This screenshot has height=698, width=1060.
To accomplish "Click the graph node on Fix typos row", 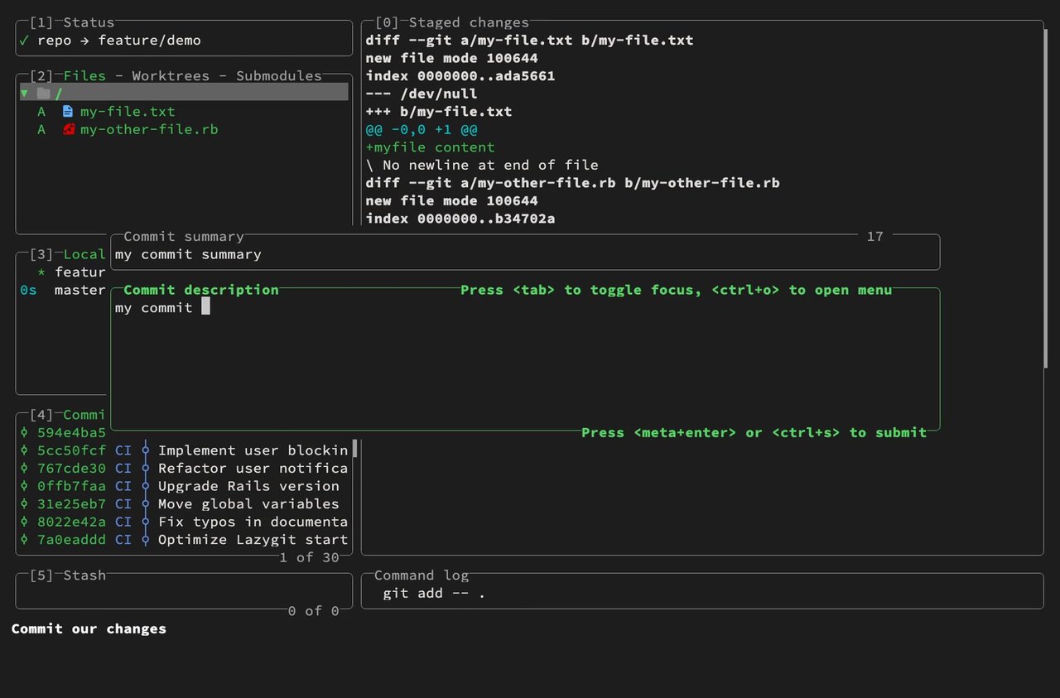I will coord(146,522).
